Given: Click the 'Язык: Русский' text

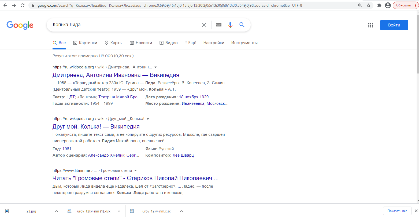Looking at the screenshot, I should coord(160,149).
